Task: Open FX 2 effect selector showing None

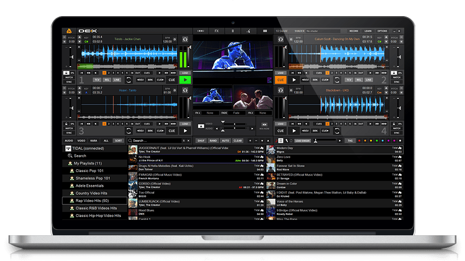Action: coord(263,113)
